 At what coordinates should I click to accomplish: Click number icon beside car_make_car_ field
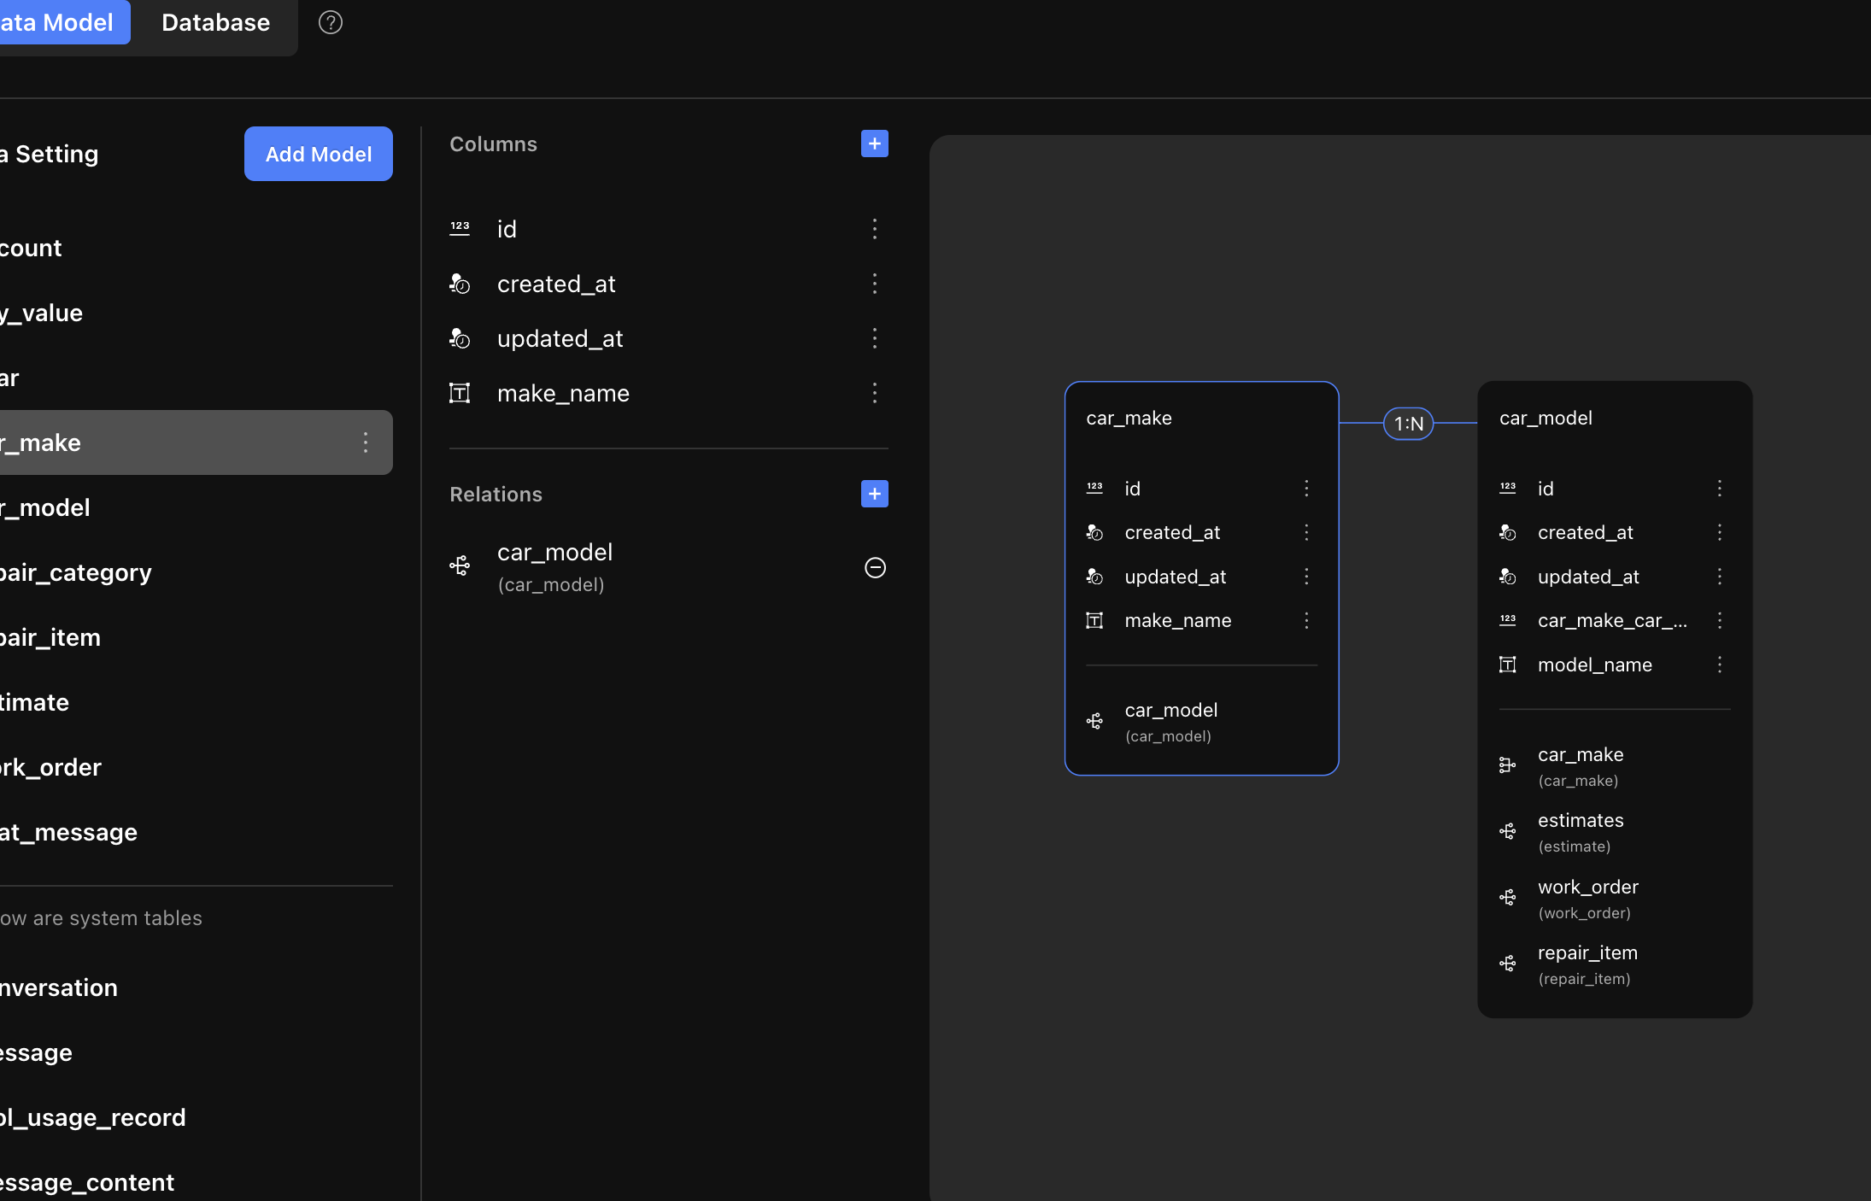(1508, 620)
